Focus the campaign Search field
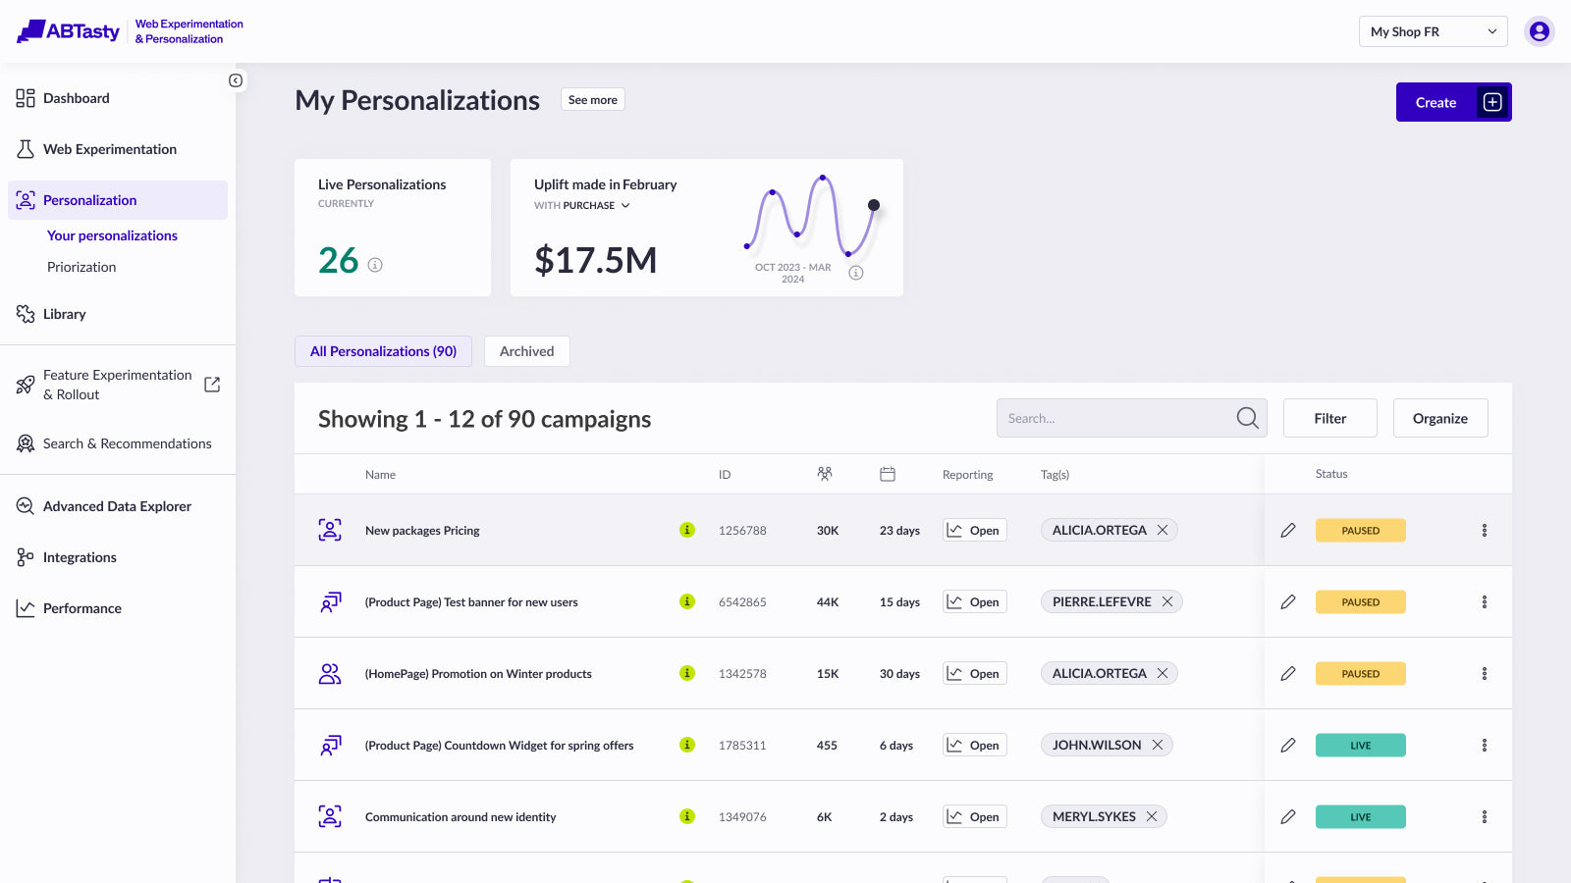Image resolution: width=1571 pixels, height=883 pixels. (x=1131, y=418)
